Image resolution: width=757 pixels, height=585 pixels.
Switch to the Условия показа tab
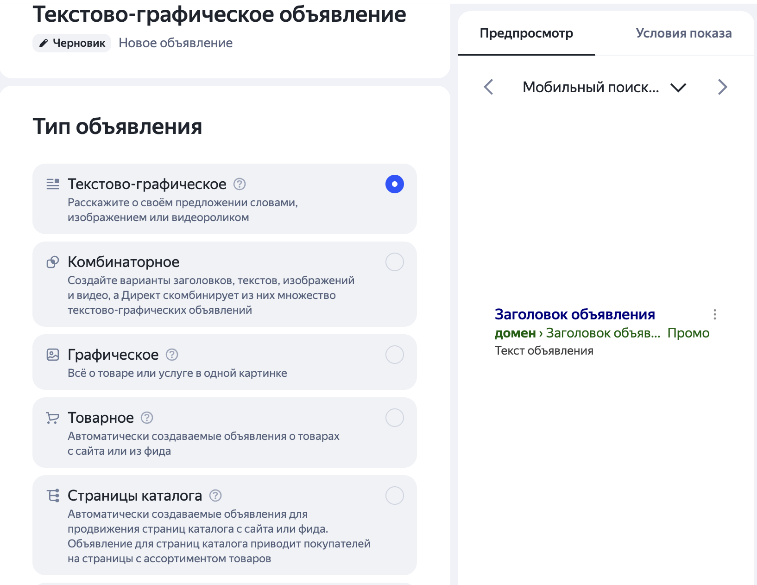(684, 33)
